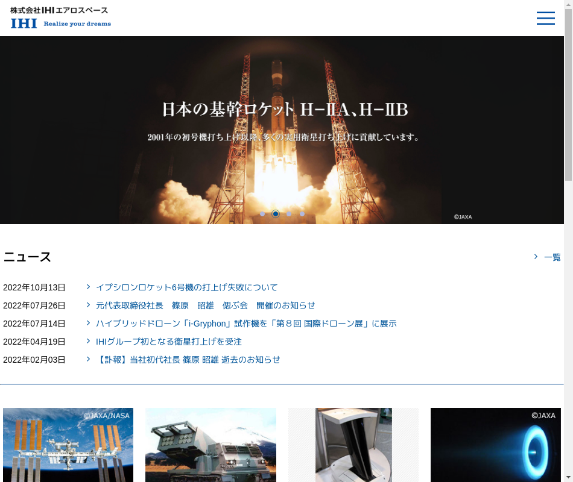Open the イプシロンロケット6号機 failure news

coord(186,287)
